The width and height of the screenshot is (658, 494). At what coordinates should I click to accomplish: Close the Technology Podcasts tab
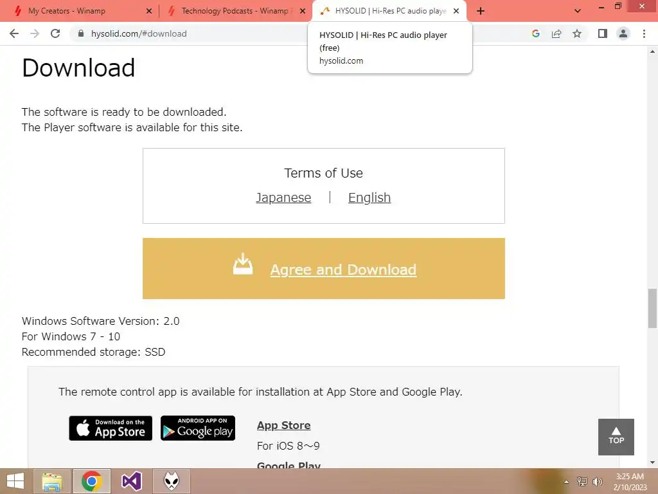303,11
